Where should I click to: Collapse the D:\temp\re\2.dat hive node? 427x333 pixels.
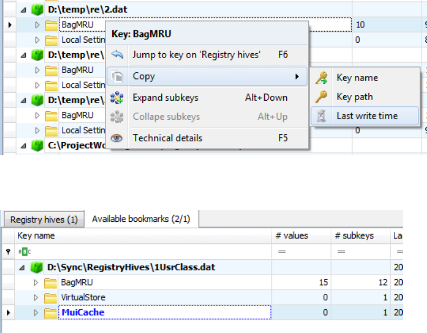[x=23, y=10]
